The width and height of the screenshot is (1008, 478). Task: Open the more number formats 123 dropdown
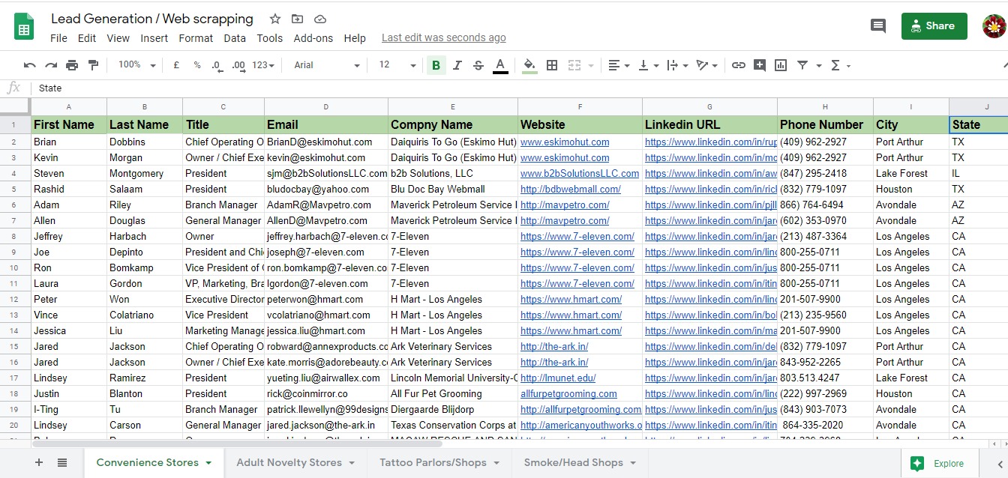(x=263, y=65)
